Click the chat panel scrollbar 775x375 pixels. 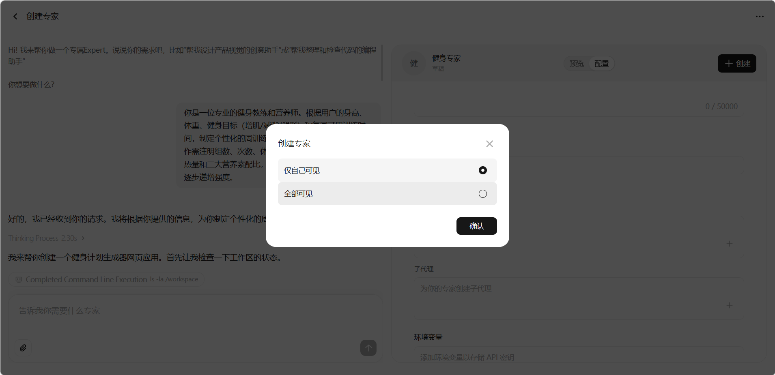382,63
